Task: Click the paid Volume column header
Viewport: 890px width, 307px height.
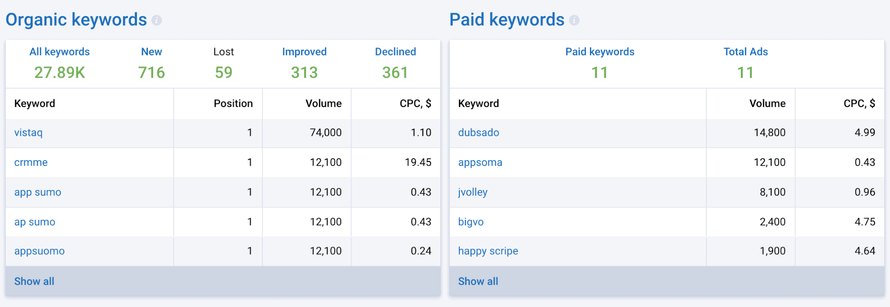Action: click(768, 104)
